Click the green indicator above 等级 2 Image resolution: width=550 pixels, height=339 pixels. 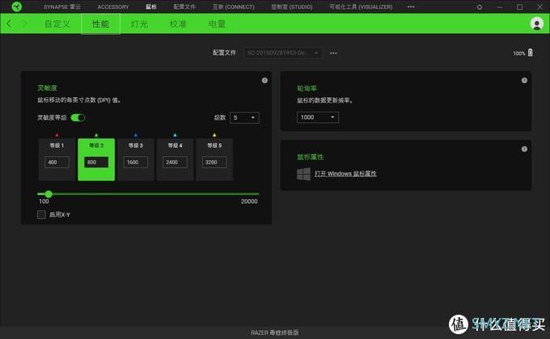(96, 135)
